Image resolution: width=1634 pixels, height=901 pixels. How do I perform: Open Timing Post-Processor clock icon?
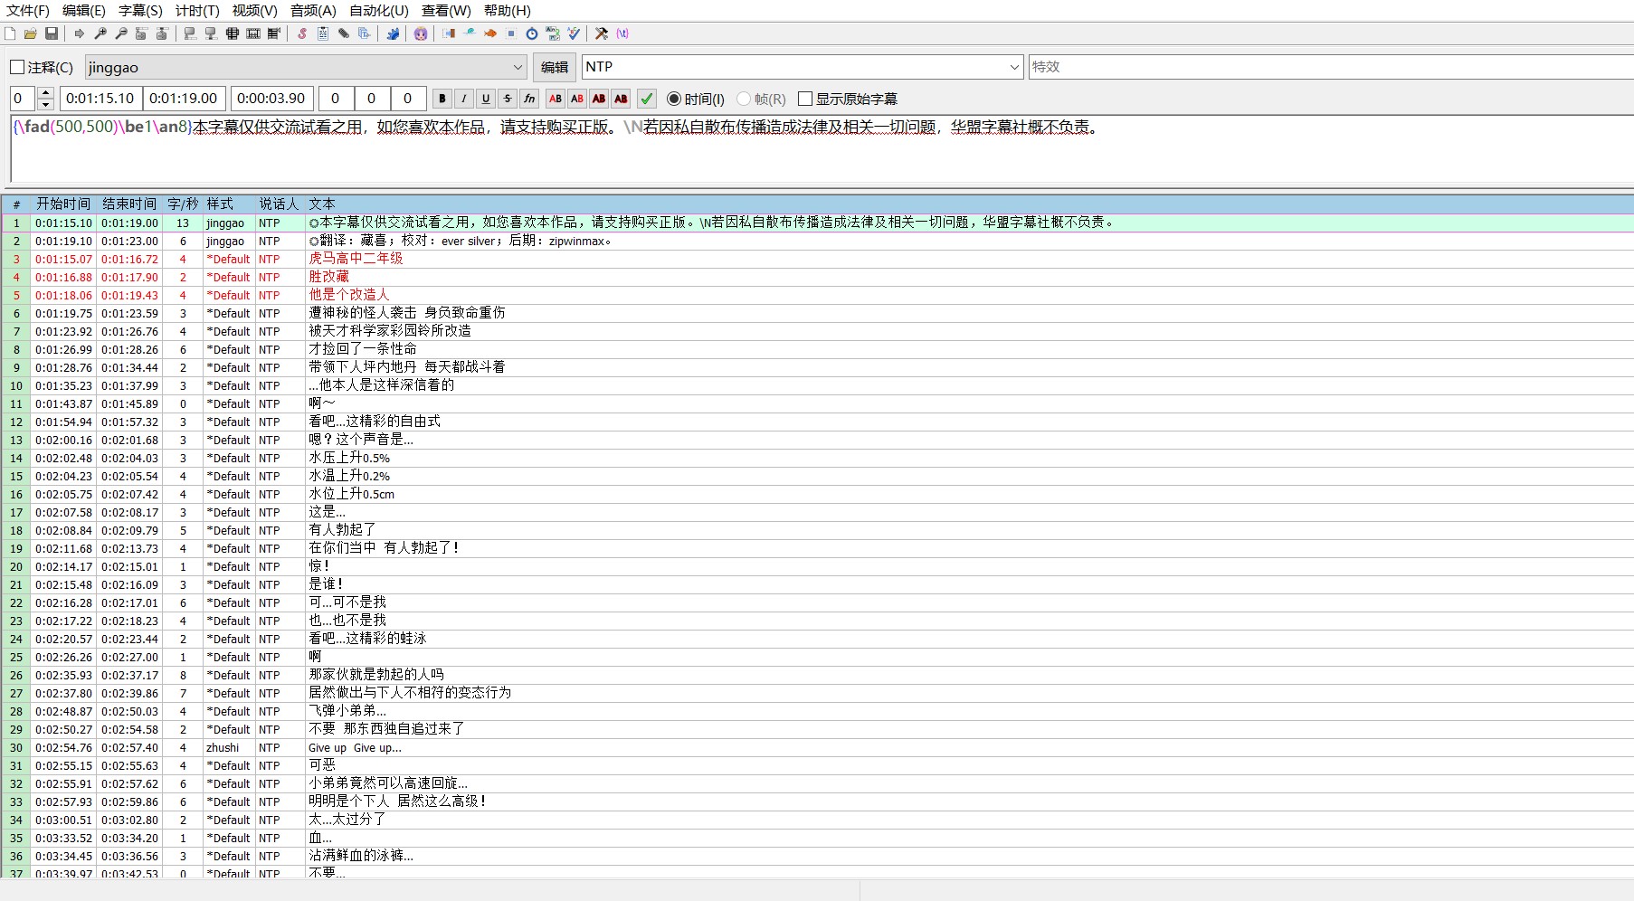[x=532, y=33]
